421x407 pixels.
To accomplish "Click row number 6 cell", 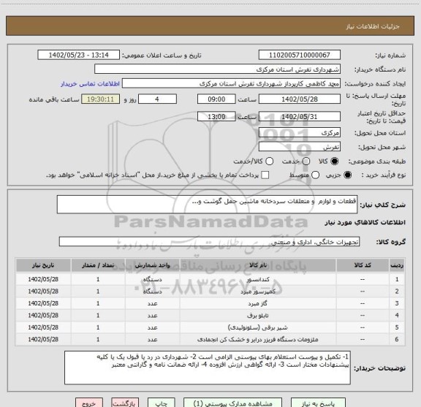I will click(x=397, y=339).
